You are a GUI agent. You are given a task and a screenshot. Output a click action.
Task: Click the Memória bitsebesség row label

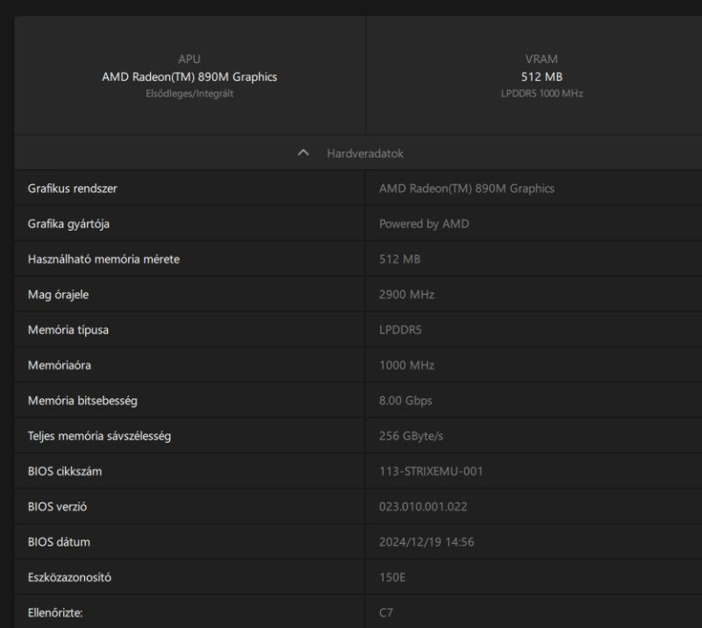pyautogui.click(x=82, y=401)
